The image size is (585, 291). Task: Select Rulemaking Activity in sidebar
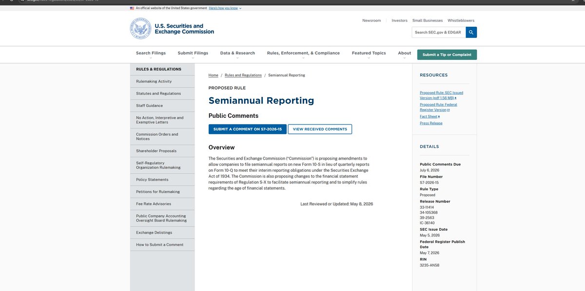(162, 81)
